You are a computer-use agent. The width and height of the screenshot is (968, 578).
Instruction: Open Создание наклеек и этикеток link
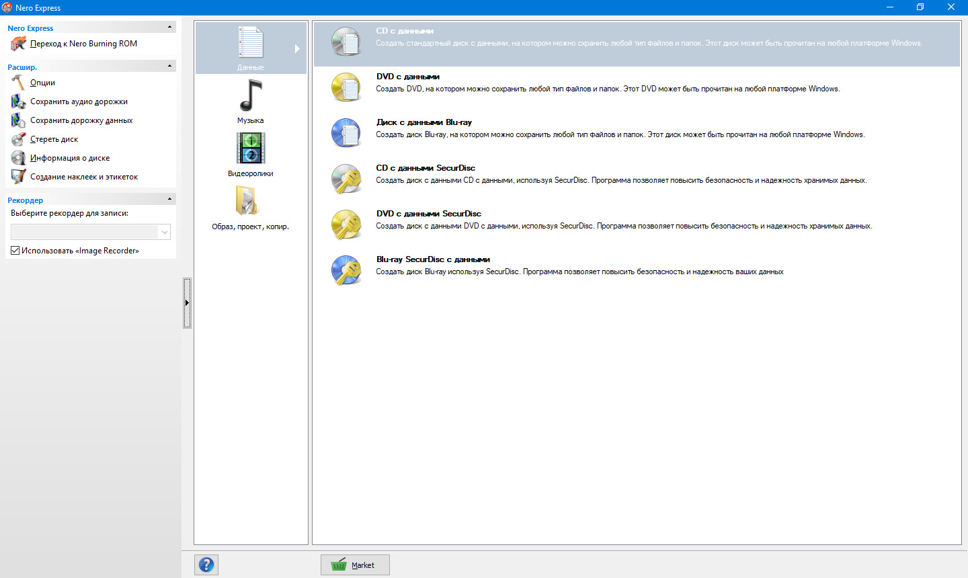(x=84, y=177)
